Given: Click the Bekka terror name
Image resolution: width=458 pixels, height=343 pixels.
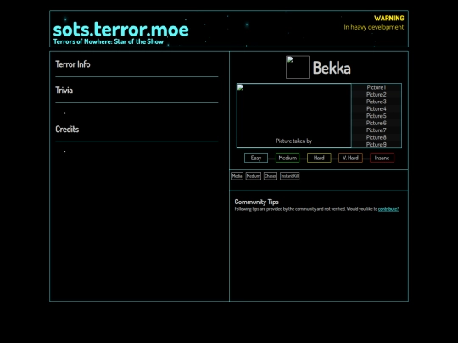Looking at the screenshot, I should pyautogui.click(x=332, y=68).
